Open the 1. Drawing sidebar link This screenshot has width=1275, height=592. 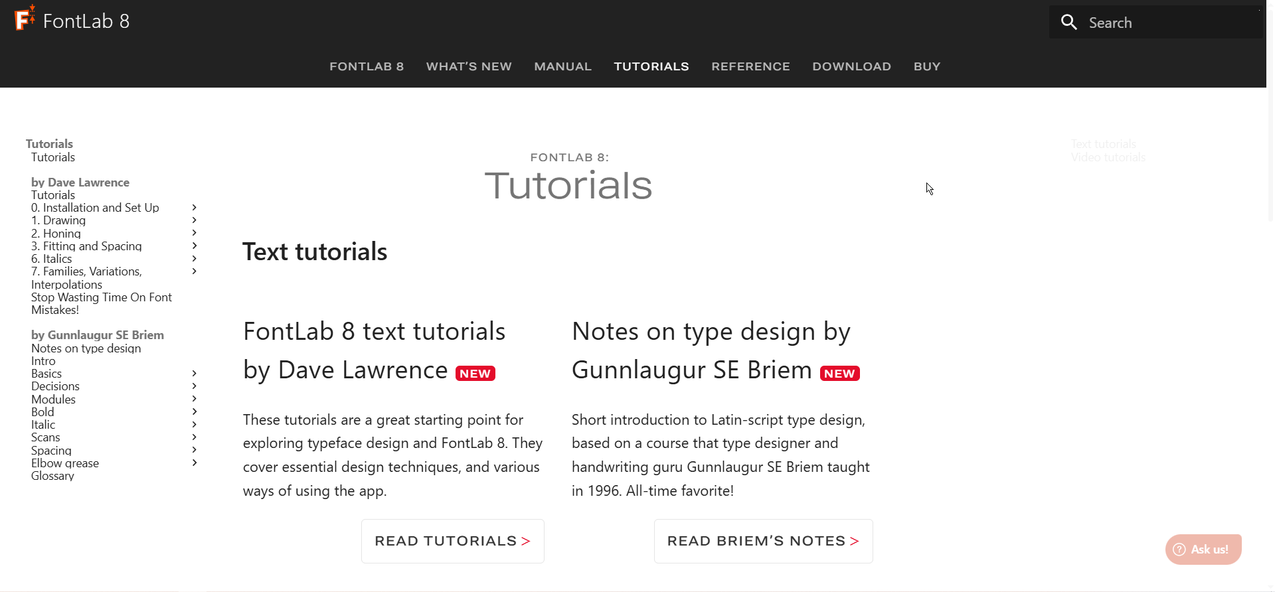[x=58, y=220]
